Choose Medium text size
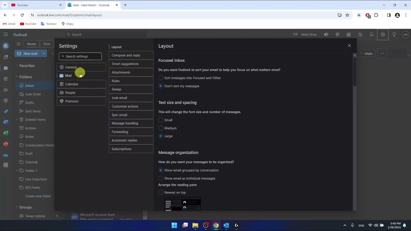This screenshot has height=231, width=411. coord(161,128)
